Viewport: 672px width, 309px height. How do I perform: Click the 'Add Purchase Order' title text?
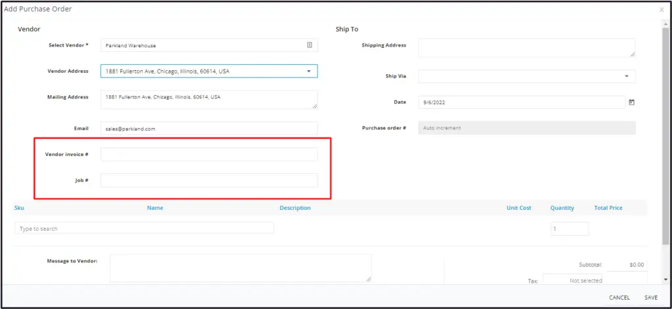click(37, 9)
